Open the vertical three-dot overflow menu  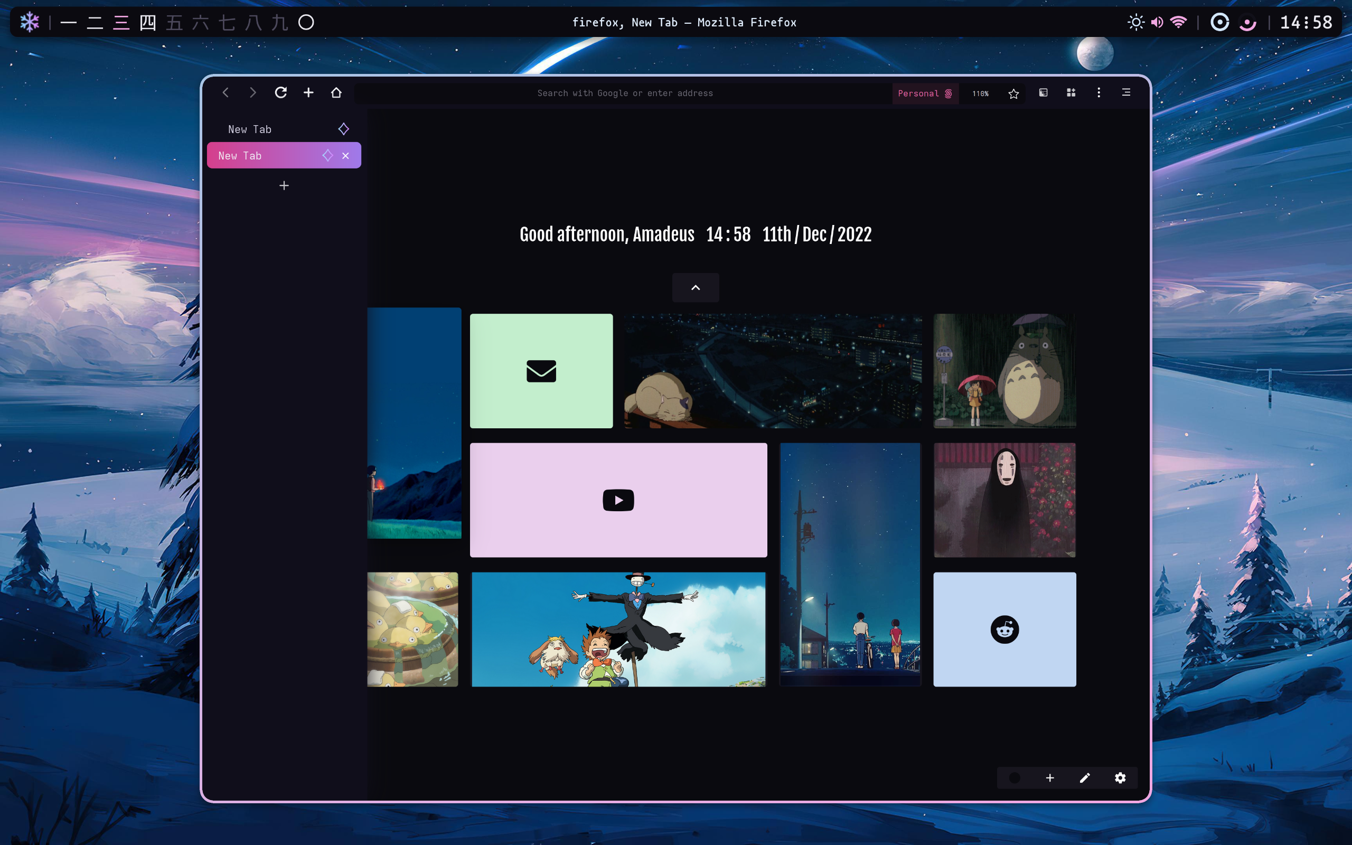point(1098,93)
